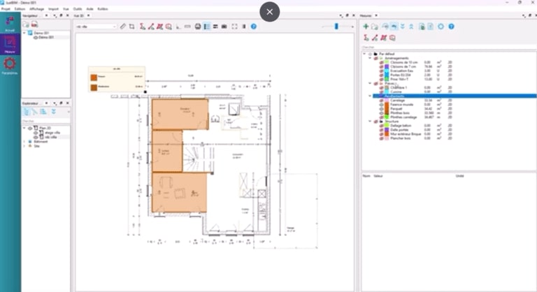Viewport: 537px width, 292px height.
Task: Add a new measure with green plus
Action: (366, 27)
